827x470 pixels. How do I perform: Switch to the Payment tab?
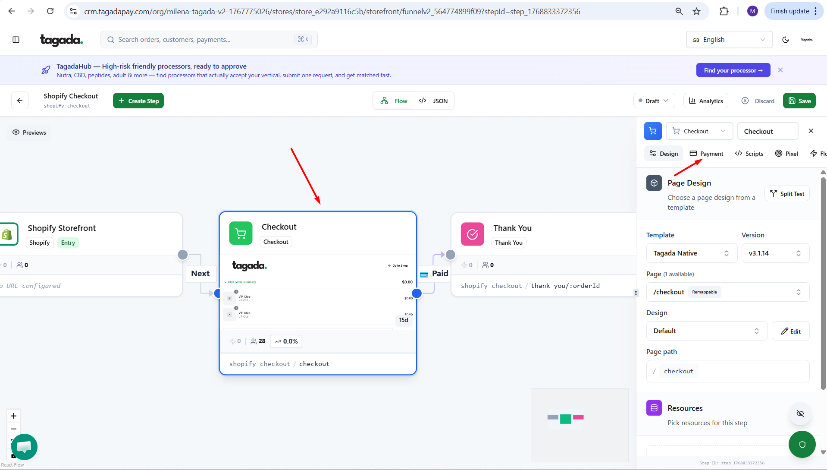[x=706, y=154]
